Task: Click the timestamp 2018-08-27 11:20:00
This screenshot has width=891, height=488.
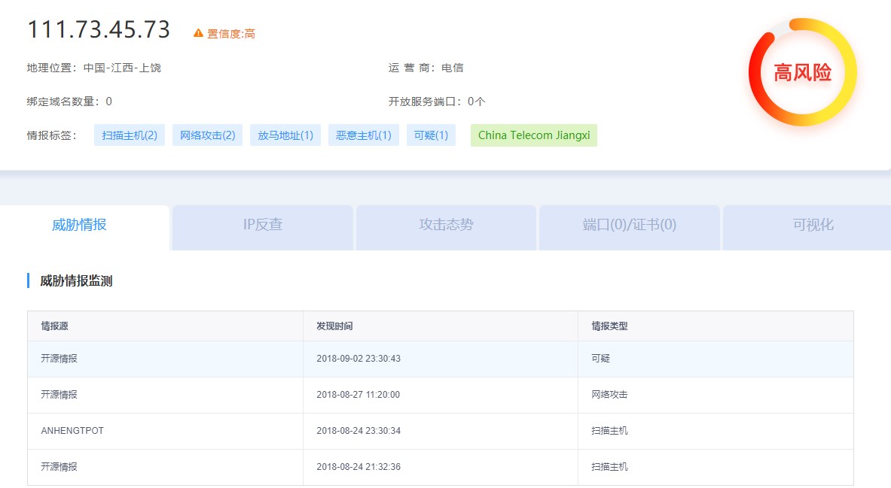Action: point(358,394)
